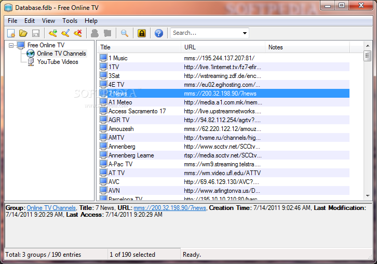This screenshot has height=264, width=377.
Task: Click 'Total: 3 groups / 190 entries' status
Action: coord(43,254)
